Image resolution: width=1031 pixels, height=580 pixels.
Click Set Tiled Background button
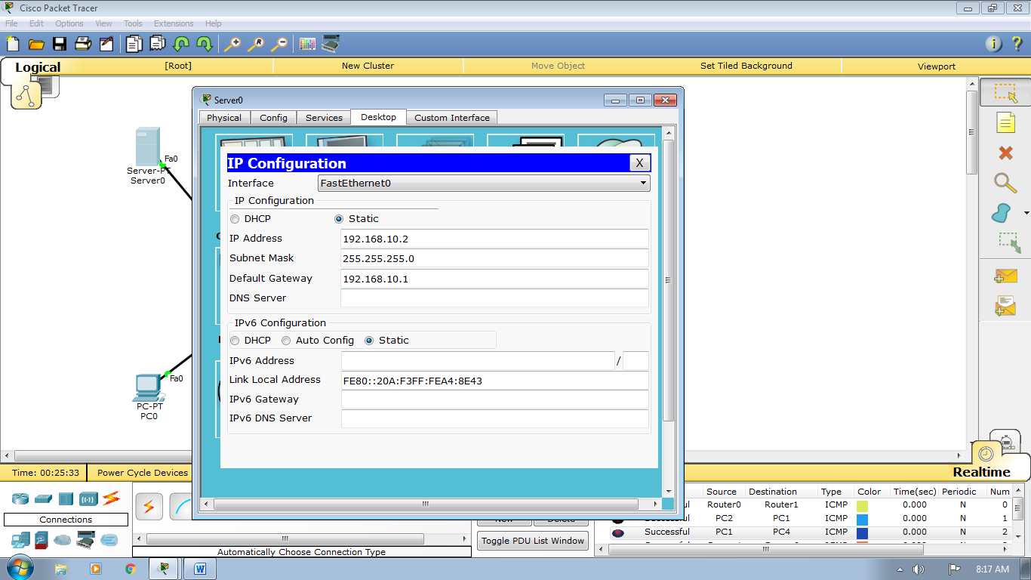pyautogui.click(x=746, y=66)
